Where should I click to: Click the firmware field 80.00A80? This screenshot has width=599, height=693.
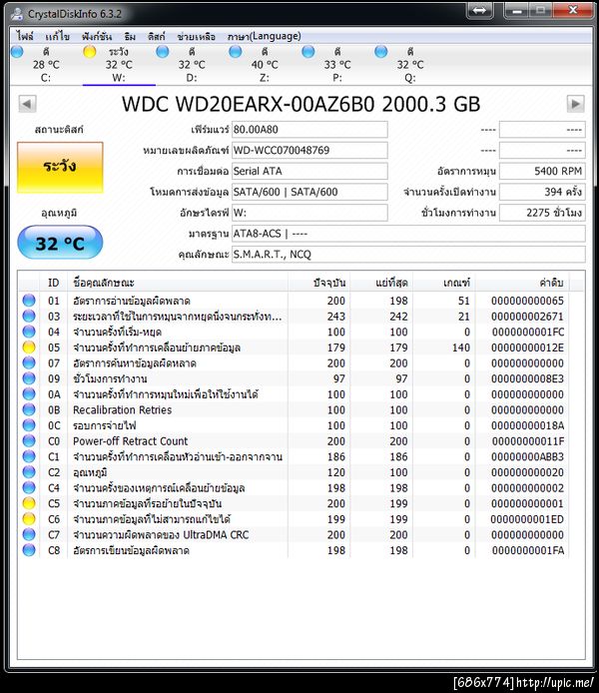(309, 130)
